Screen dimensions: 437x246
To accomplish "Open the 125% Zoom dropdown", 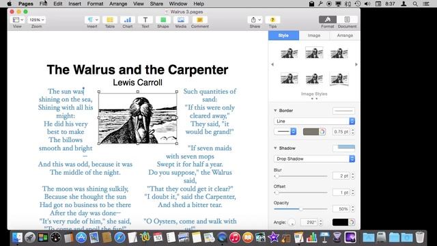I will click(36, 20).
